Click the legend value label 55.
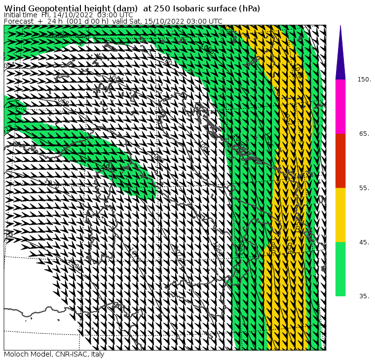The width and height of the screenshot is (375, 361). click(x=365, y=188)
